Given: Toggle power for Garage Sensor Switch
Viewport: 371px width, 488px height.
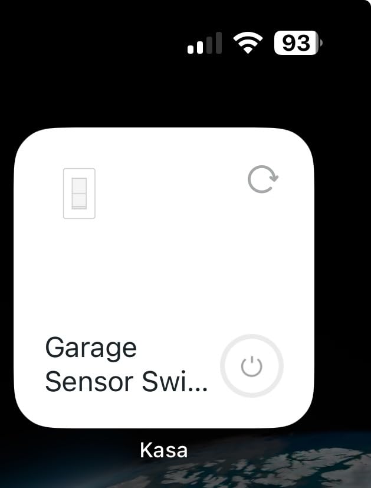Looking at the screenshot, I should 252,366.
